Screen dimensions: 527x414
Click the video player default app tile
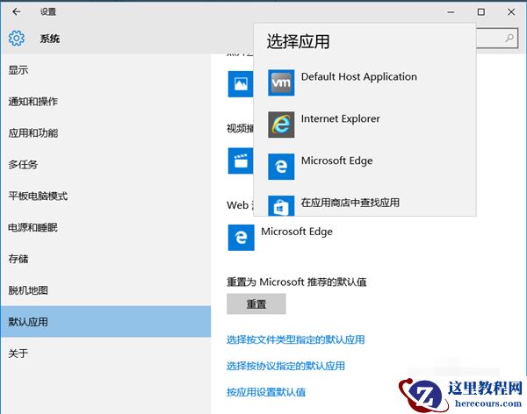click(x=241, y=161)
